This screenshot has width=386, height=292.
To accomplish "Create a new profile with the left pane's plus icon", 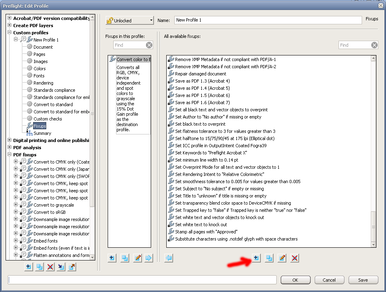I will point(29,266).
